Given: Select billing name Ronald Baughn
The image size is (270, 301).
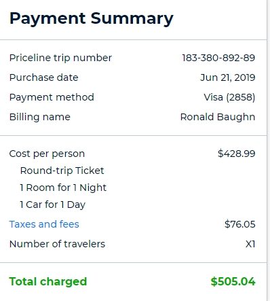Looking at the screenshot, I should 218,118.
